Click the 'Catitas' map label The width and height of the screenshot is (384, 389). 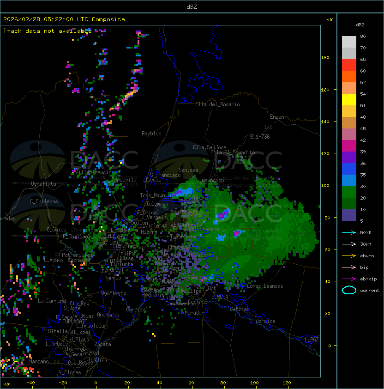[240, 309]
